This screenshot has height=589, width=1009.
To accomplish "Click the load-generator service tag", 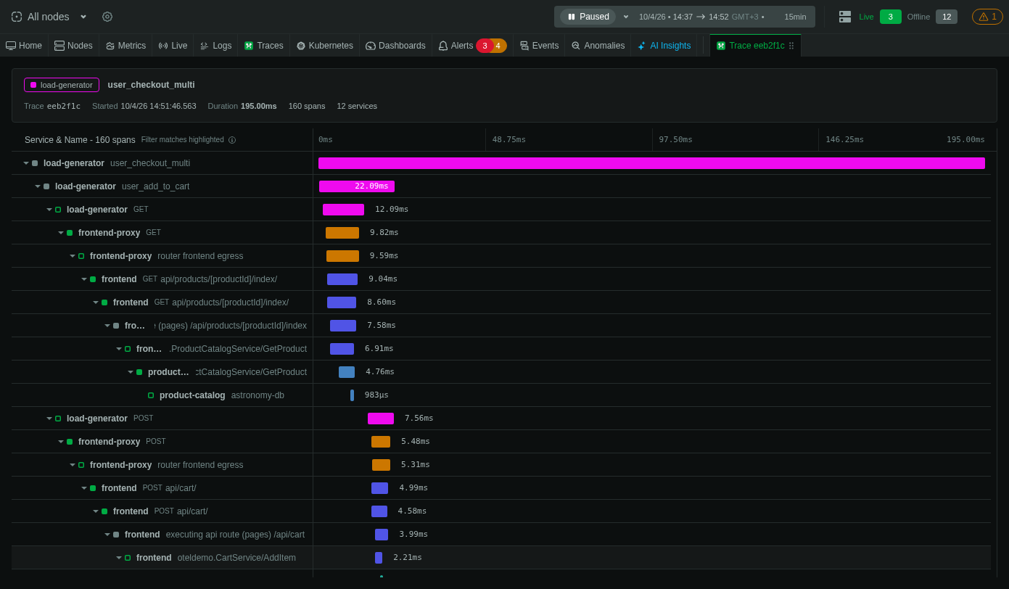I will tap(62, 85).
